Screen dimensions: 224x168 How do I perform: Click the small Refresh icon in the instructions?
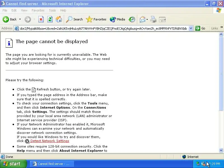[34, 90]
